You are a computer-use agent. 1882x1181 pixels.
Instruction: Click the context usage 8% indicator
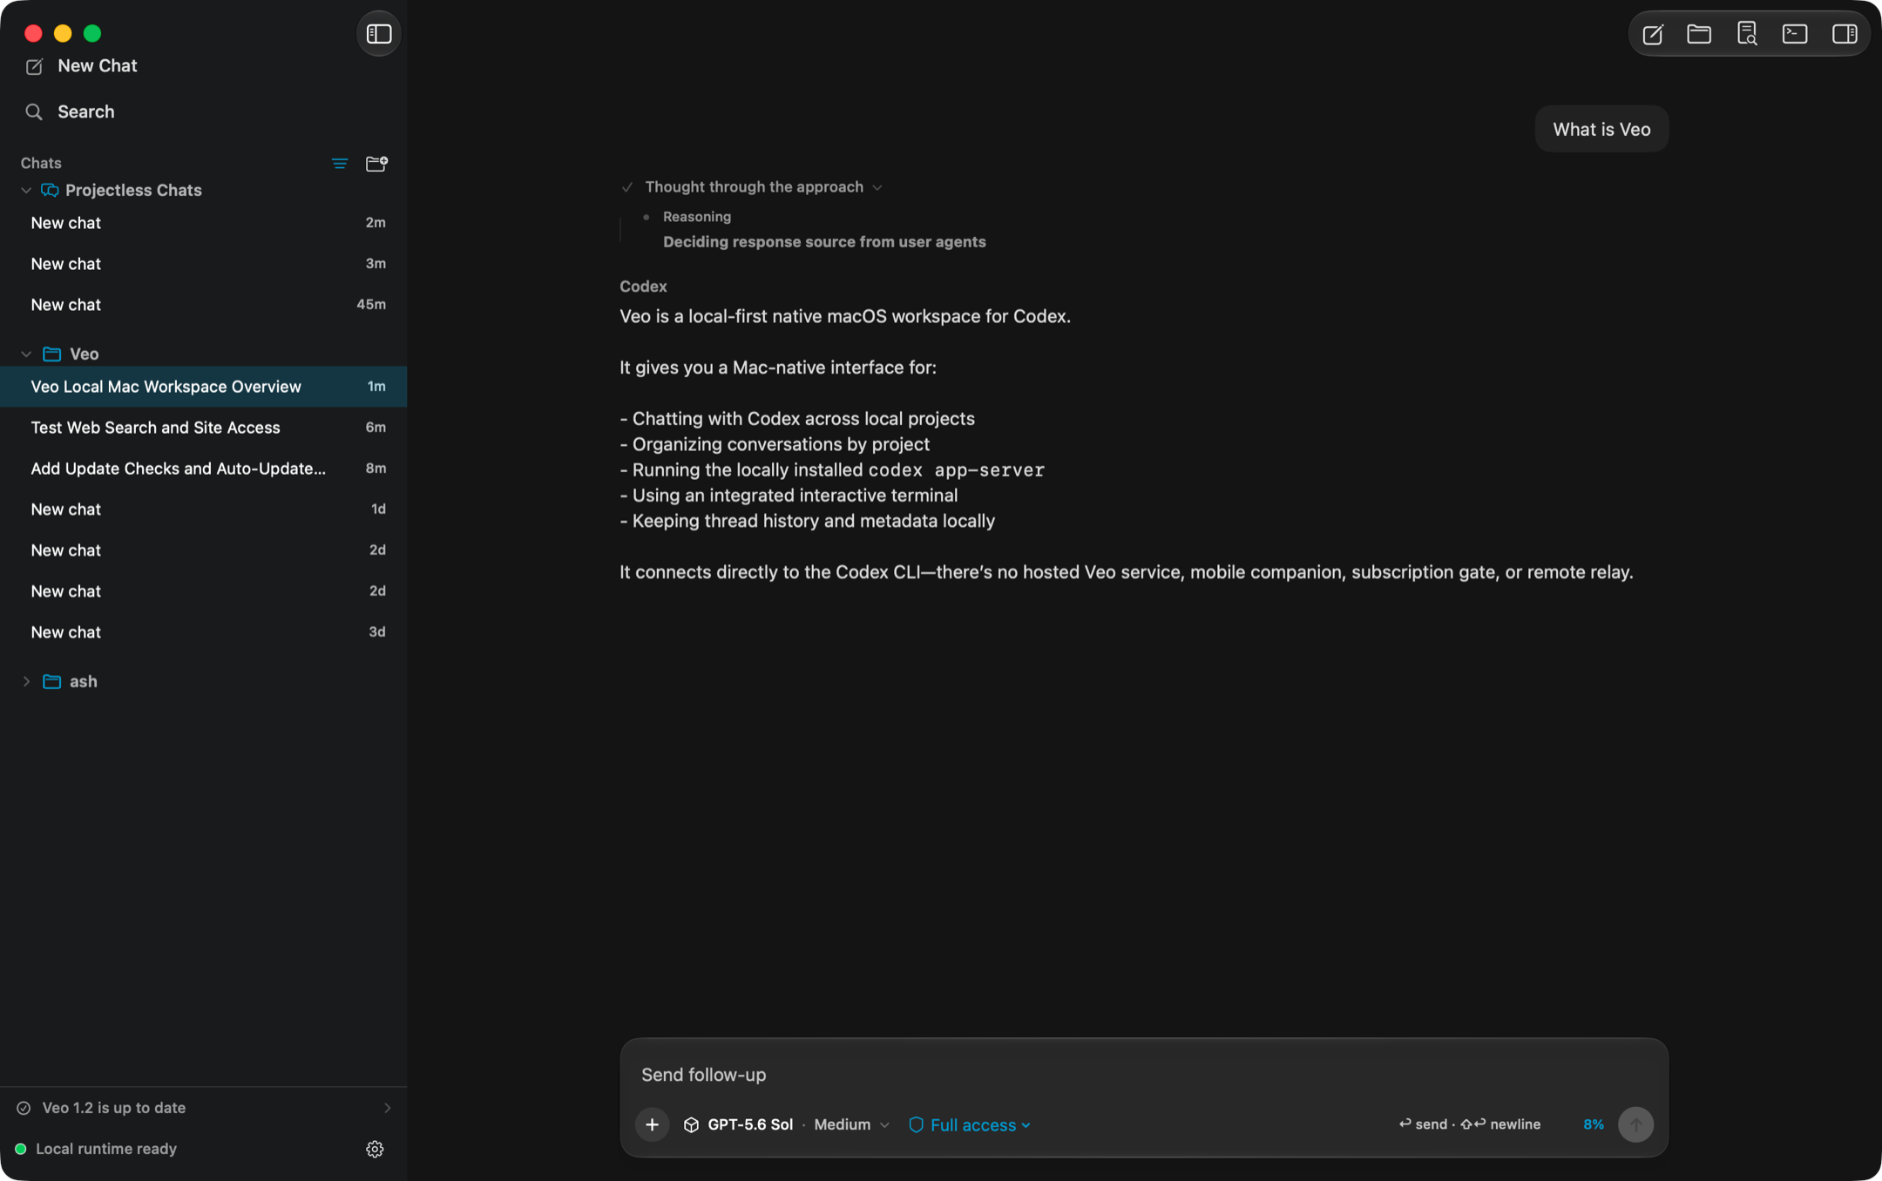click(x=1593, y=1124)
